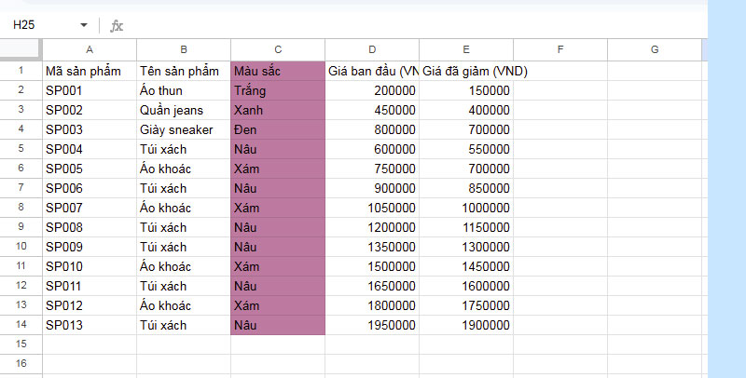The image size is (746, 378).
Task: Select column C header
Action: coord(278,49)
